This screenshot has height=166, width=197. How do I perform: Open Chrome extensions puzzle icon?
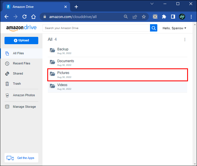point(164,17)
